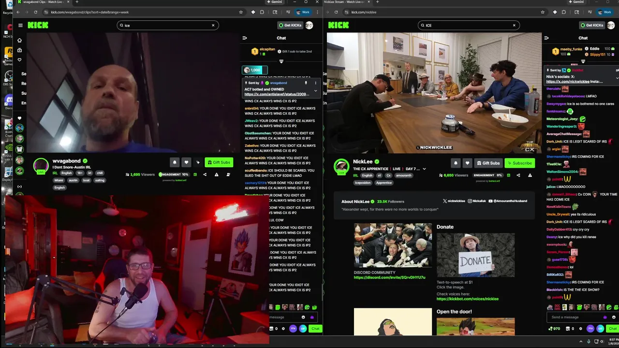Click Kick logo in wvagabond window
The image size is (619, 348).
(x=38, y=25)
